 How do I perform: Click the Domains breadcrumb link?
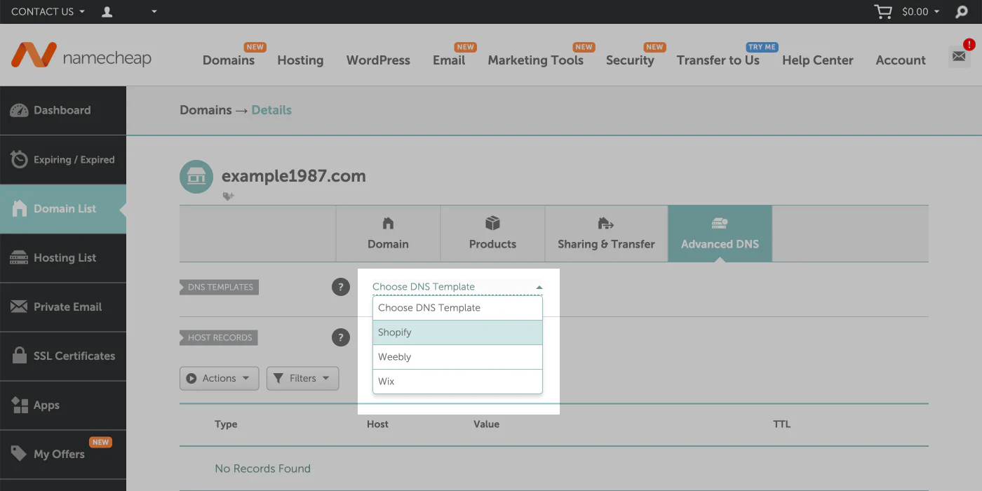[x=206, y=110]
